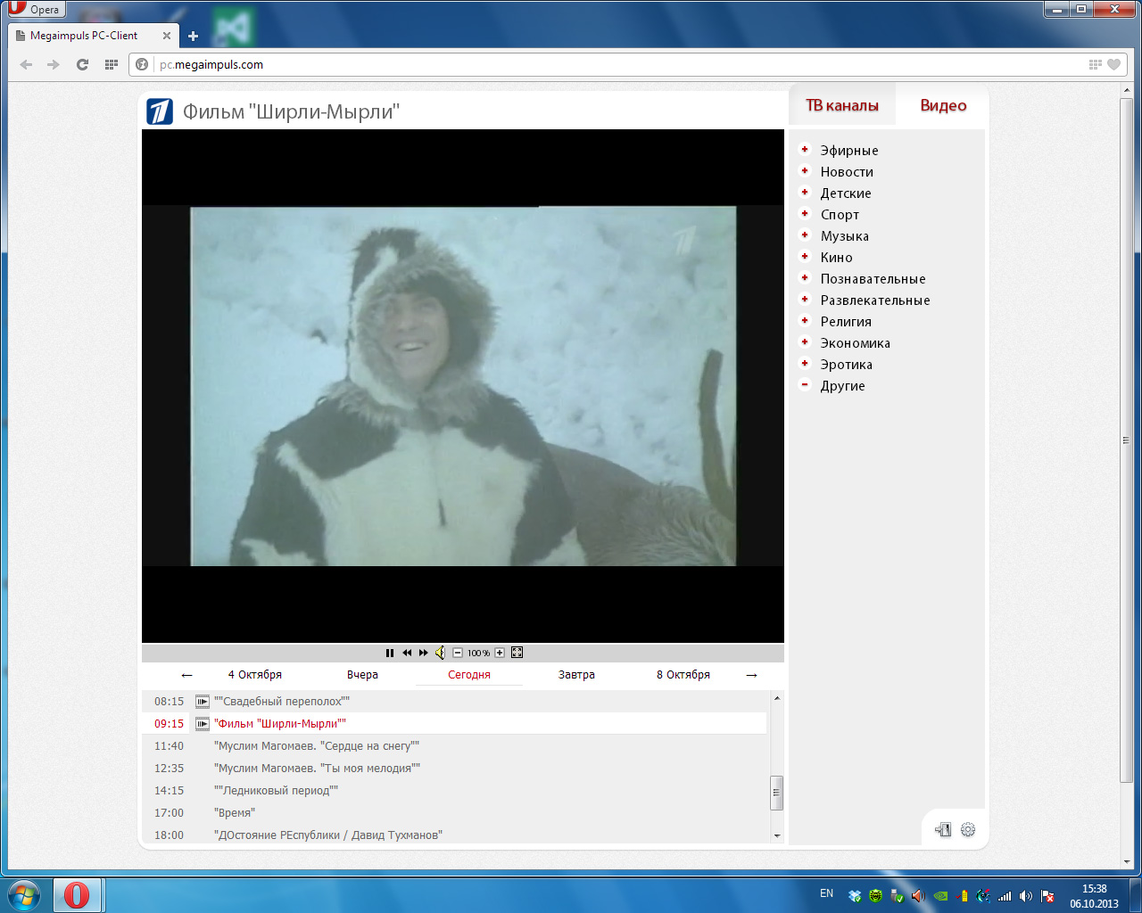This screenshot has width=1142, height=913.
Task: Open the NVIDIA tray icon
Action: (x=940, y=896)
